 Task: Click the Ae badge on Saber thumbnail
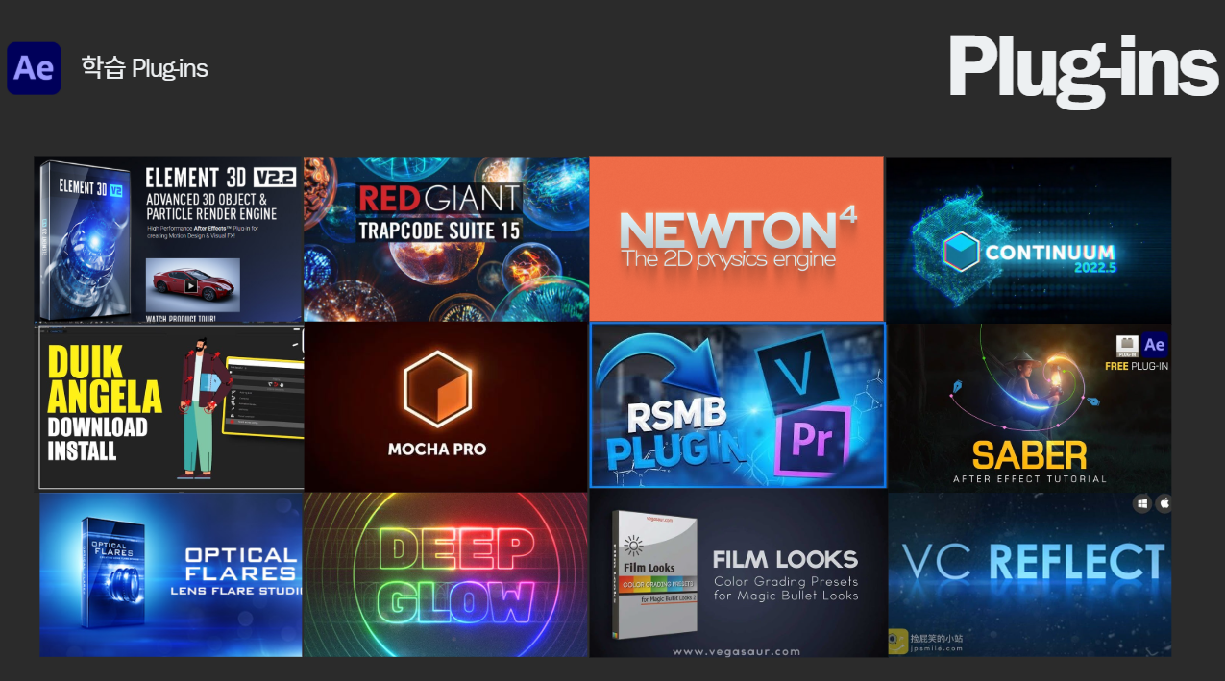1154,345
